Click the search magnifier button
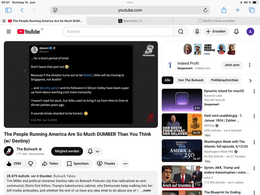 pyautogui.click(x=181, y=31)
